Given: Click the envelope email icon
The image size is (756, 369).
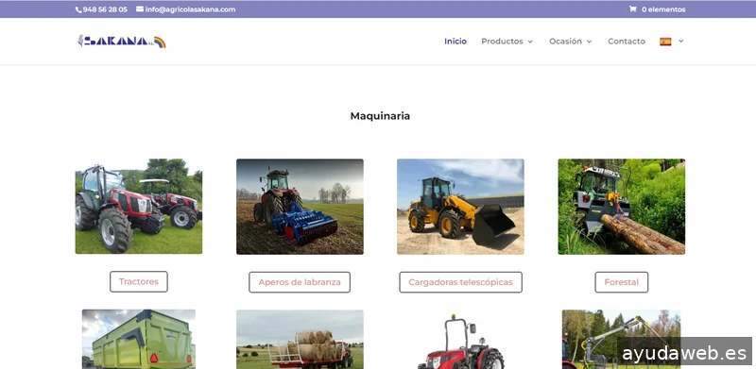Looking at the screenshot, I should [x=140, y=8].
